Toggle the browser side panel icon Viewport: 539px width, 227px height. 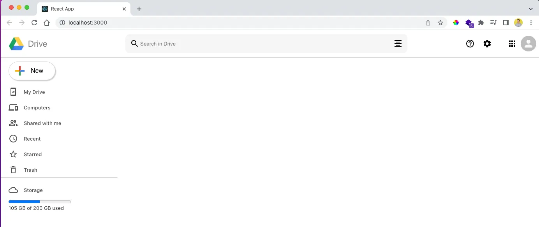[x=506, y=23]
